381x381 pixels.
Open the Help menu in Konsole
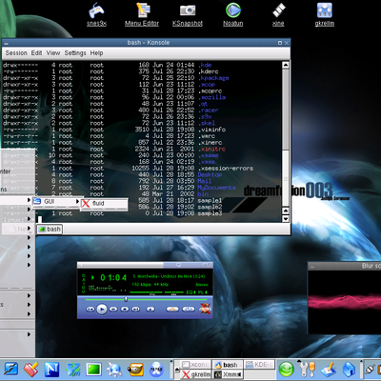[x=96, y=53]
